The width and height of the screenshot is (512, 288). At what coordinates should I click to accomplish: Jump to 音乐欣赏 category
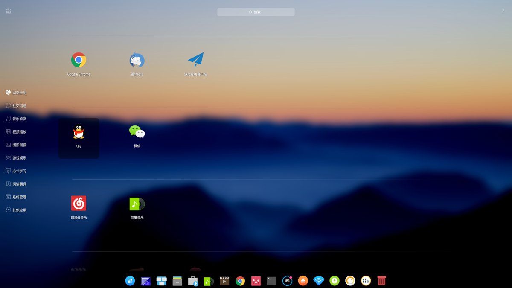[x=16, y=119]
